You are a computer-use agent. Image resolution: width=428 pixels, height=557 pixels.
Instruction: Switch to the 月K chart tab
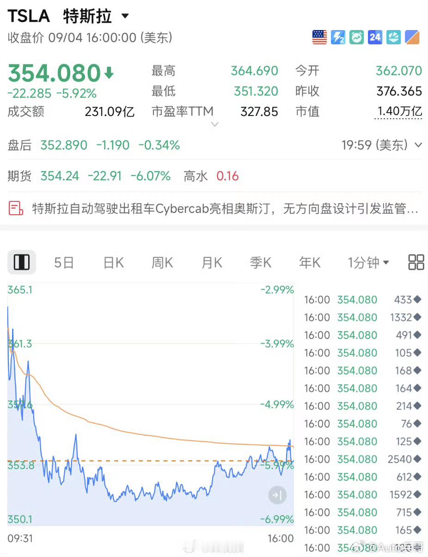coord(212,263)
